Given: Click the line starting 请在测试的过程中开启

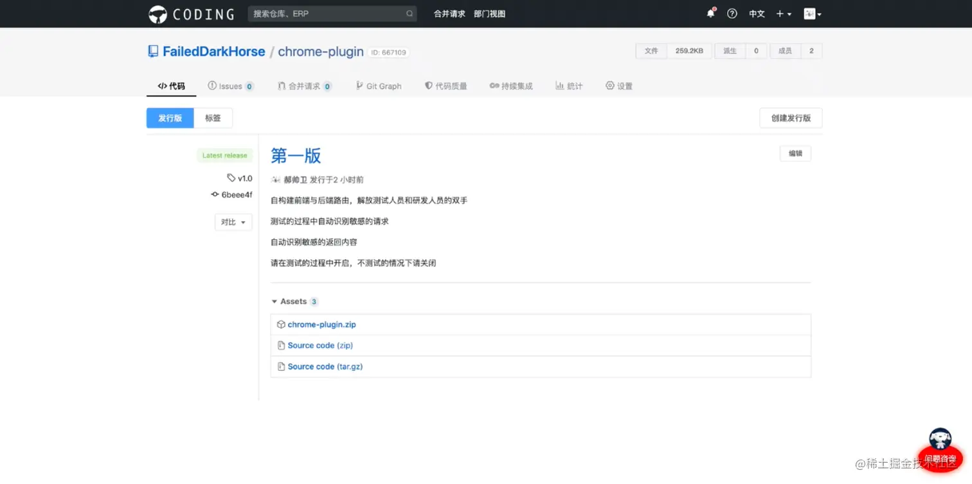Looking at the screenshot, I should [x=354, y=264].
